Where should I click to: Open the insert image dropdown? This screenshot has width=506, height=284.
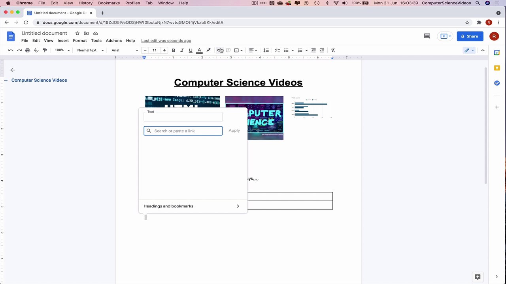pyautogui.click(x=238, y=50)
